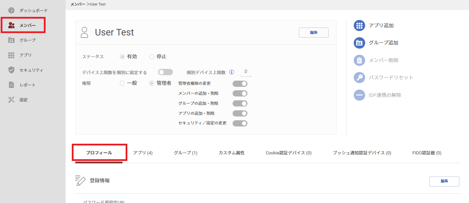Click the パスワードリセット key icon
The image size is (469, 203).
pos(359,78)
